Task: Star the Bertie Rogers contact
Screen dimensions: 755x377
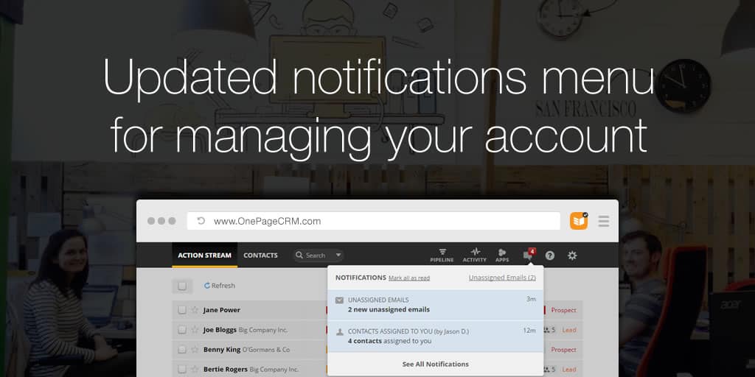Action: (x=195, y=370)
